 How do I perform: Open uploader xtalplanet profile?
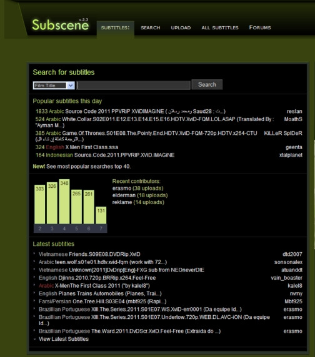point(291,155)
